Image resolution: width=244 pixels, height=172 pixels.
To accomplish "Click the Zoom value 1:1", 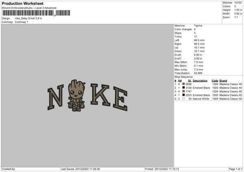I will tap(236, 17).
